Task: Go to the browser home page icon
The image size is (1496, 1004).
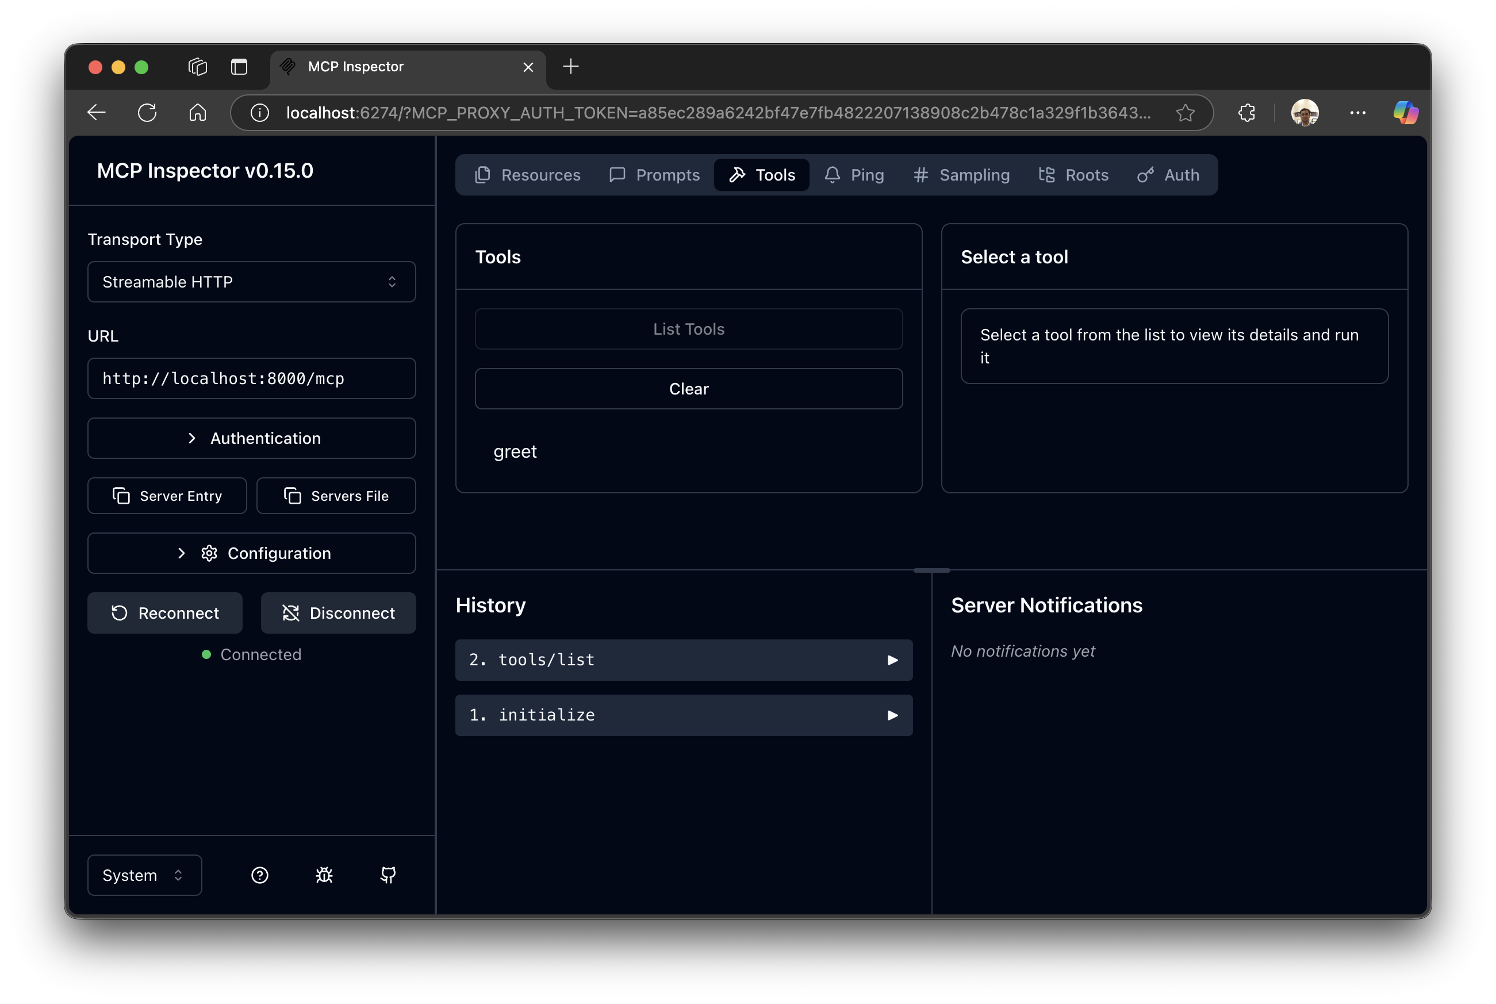Action: 198,113
